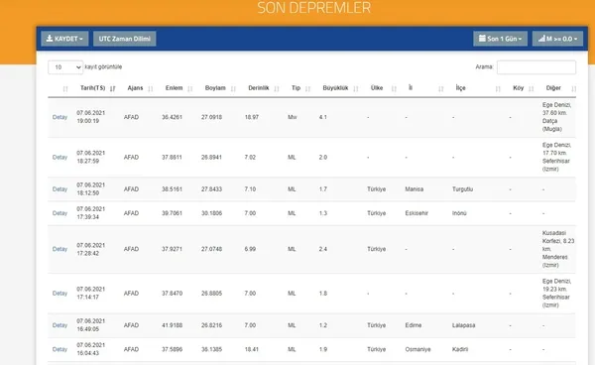The height and width of the screenshot is (365, 595).
Task: Toggle the UTC Zaman Dilimi button
Action: tap(125, 39)
